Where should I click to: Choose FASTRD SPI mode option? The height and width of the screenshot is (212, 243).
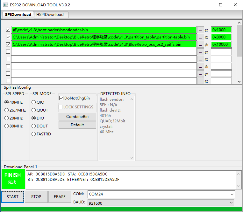34,134
